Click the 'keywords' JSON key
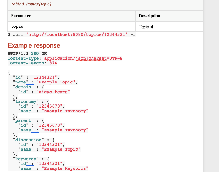 (x=26, y=159)
